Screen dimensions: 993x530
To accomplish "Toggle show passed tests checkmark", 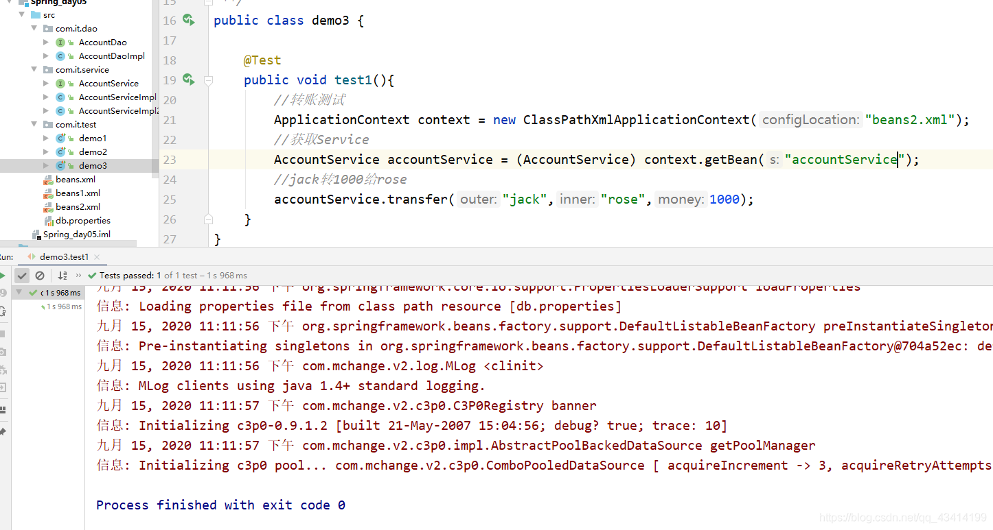I will tap(22, 276).
